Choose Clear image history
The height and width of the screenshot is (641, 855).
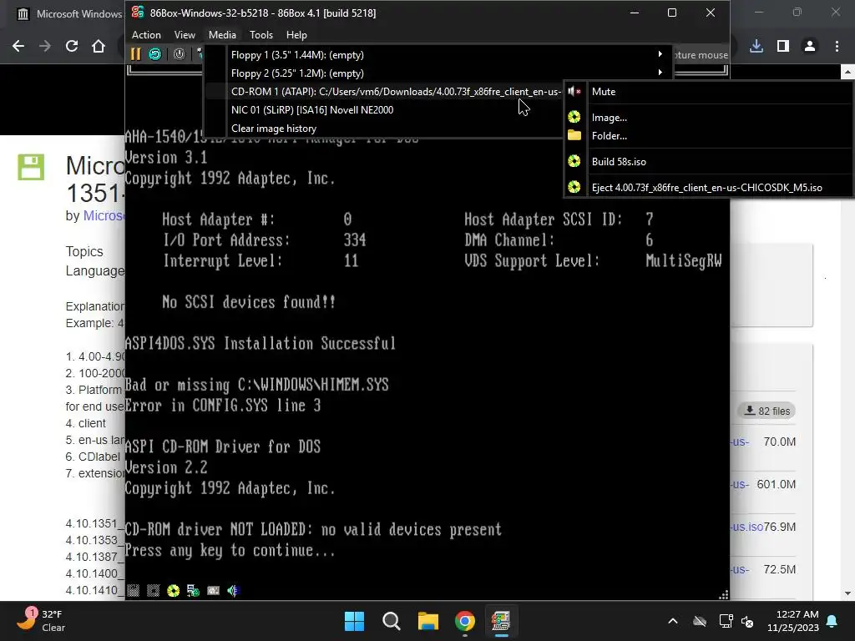click(x=384, y=128)
